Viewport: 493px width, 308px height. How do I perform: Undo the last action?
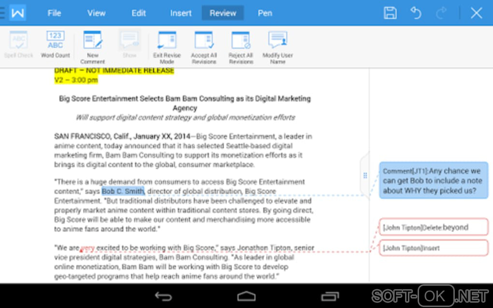416,13
